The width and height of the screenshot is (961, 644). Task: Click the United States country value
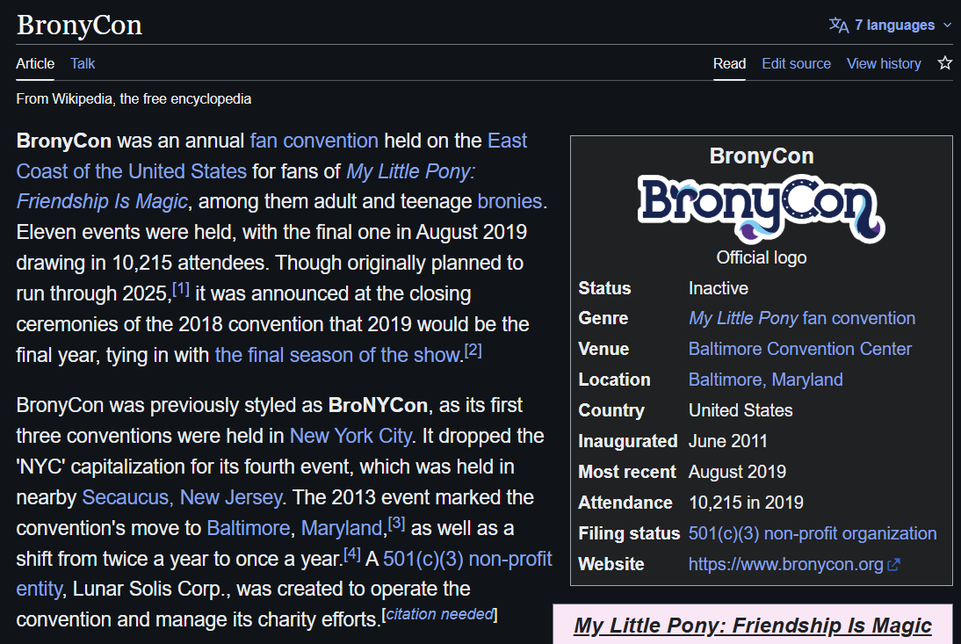[x=741, y=410]
